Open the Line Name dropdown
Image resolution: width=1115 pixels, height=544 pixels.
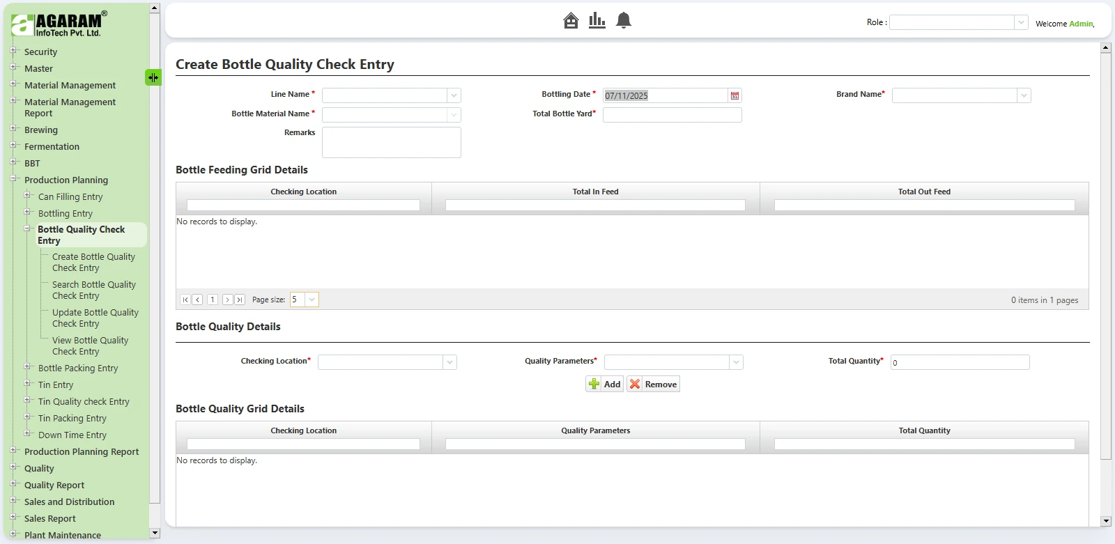454,95
